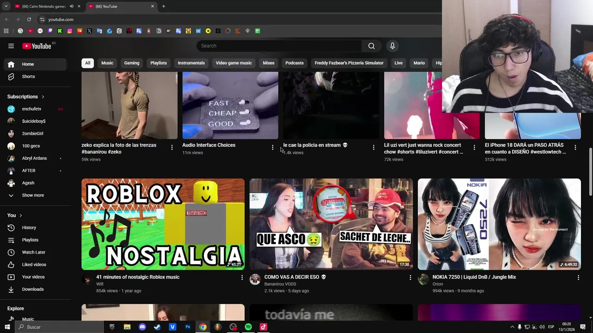Open system volume control
This screenshot has width=593, height=333.
tap(542, 327)
